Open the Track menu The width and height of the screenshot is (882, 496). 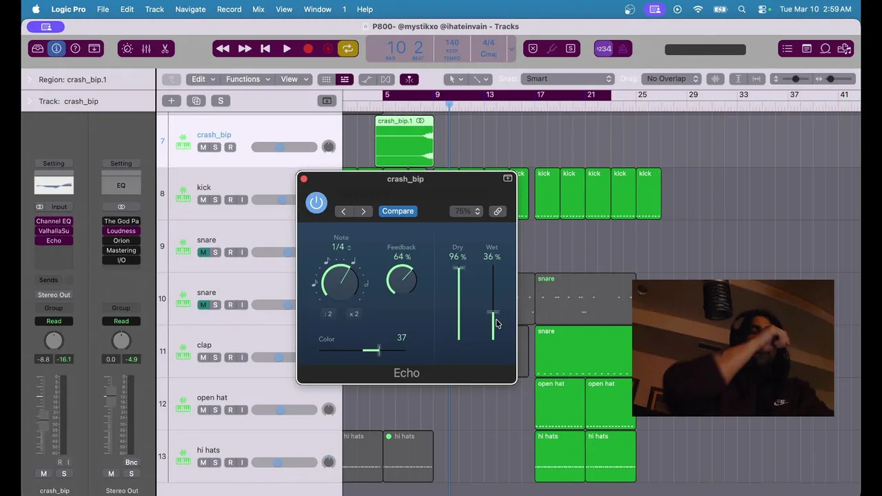click(154, 9)
